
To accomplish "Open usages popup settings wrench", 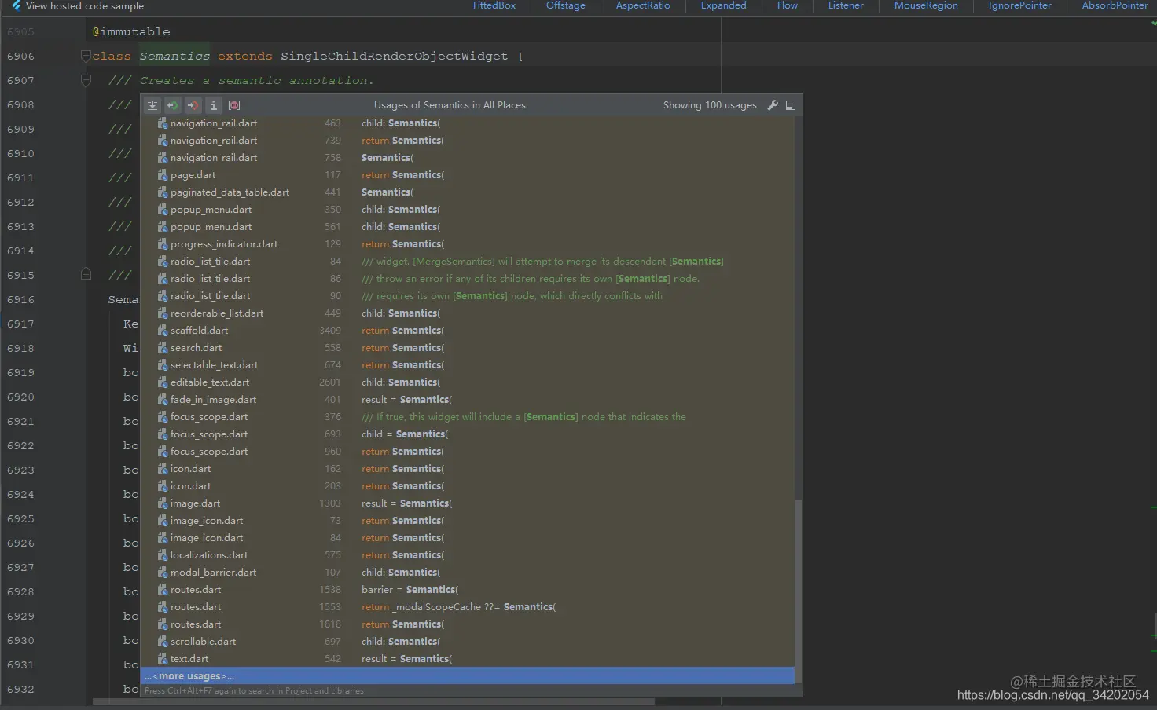I will 773,105.
